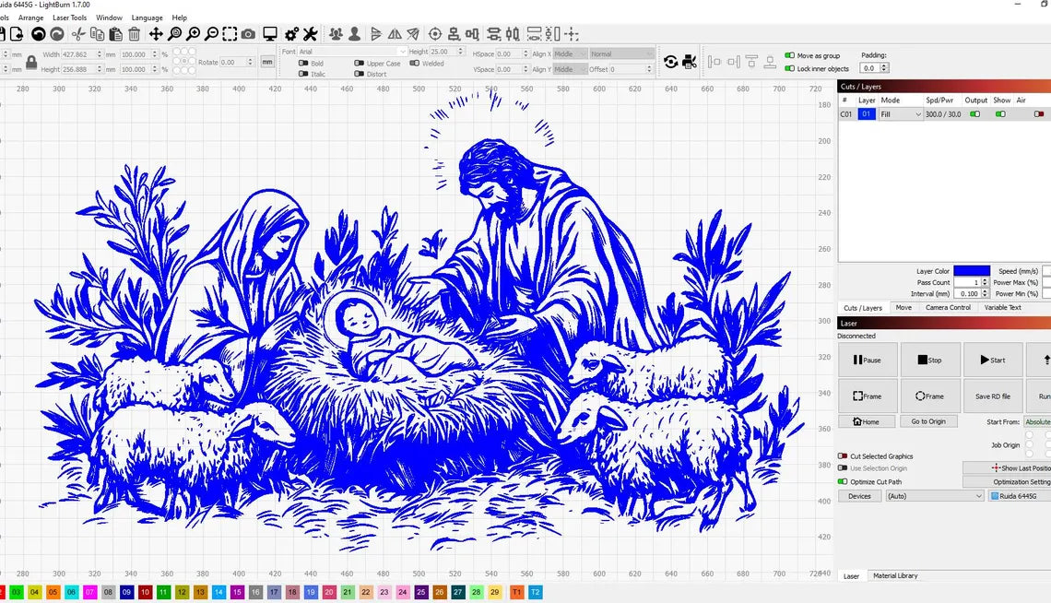Open the Font Arial dropdown

point(351,52)
